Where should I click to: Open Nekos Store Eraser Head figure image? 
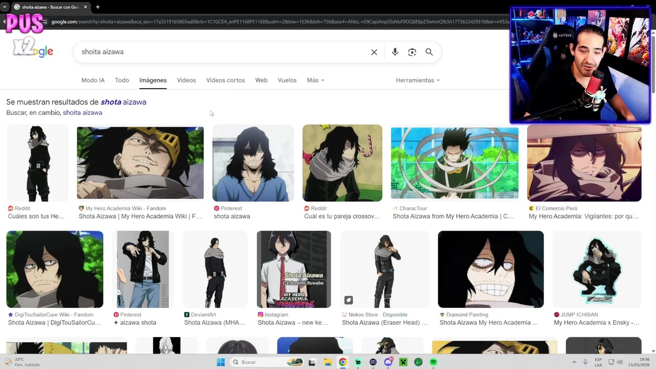(x=385, y=269)
